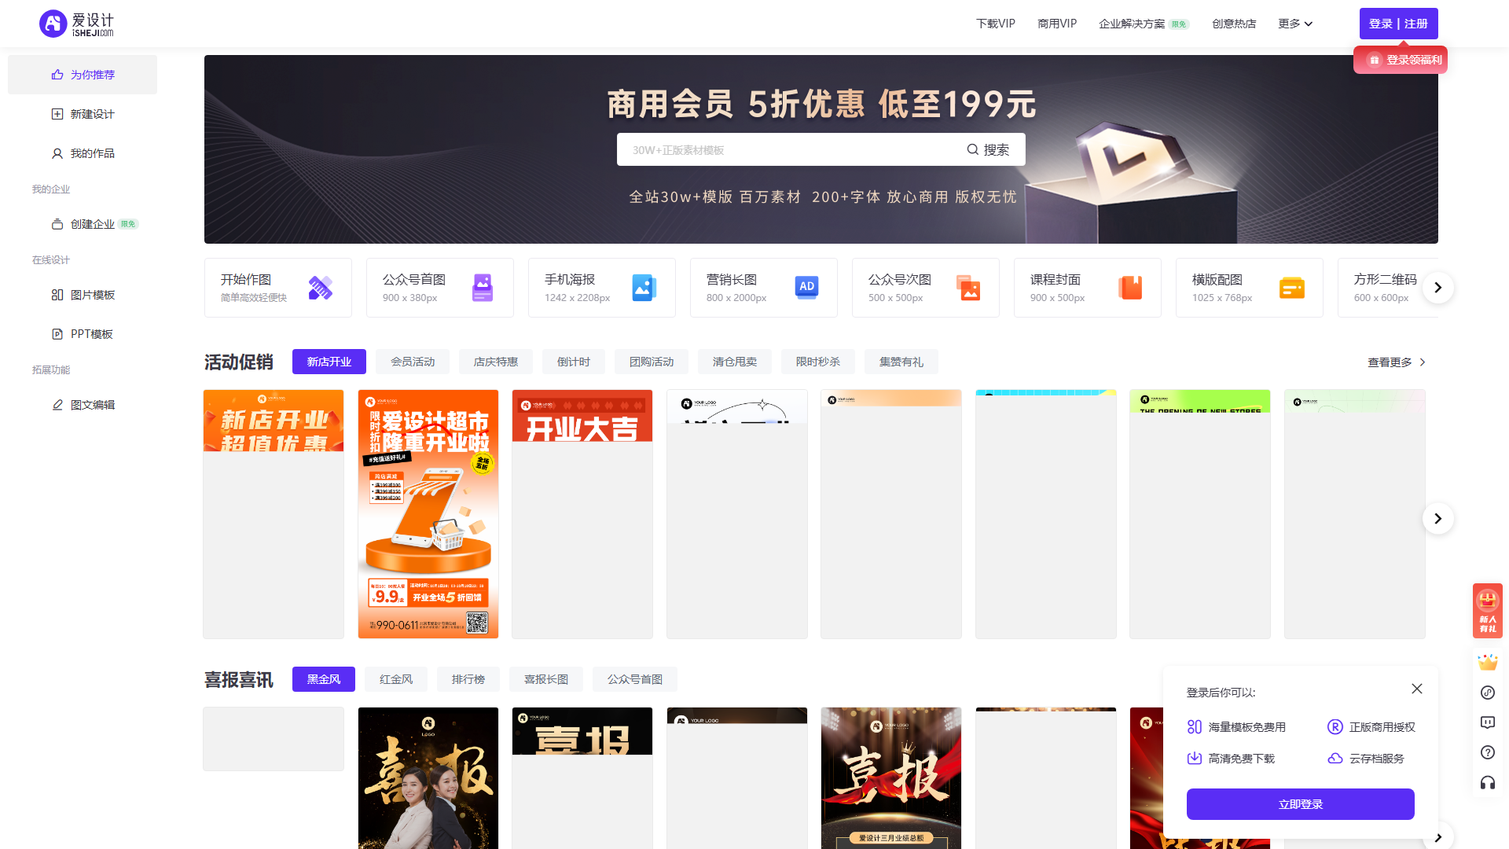
Task: Open 下载VIP in the top navigation
Action: click(996, 24)
